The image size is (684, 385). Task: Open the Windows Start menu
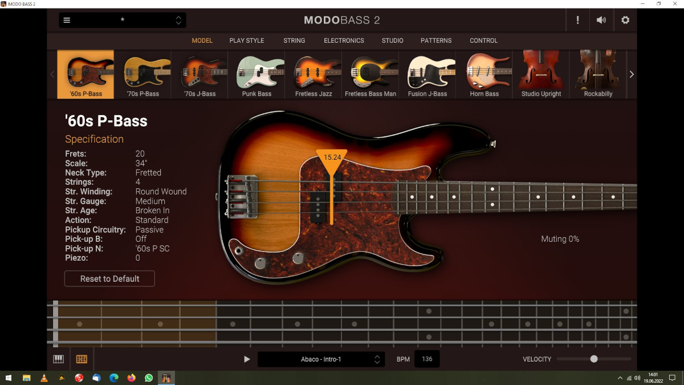pos(9,378)
